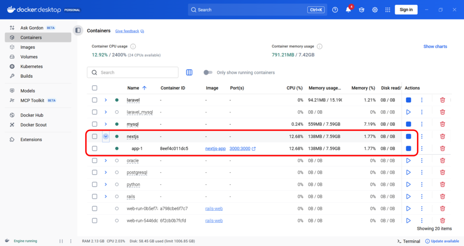Open Images in the sidebar
The width and height of the screenshot is (464, 246).
tap(28, 47)
